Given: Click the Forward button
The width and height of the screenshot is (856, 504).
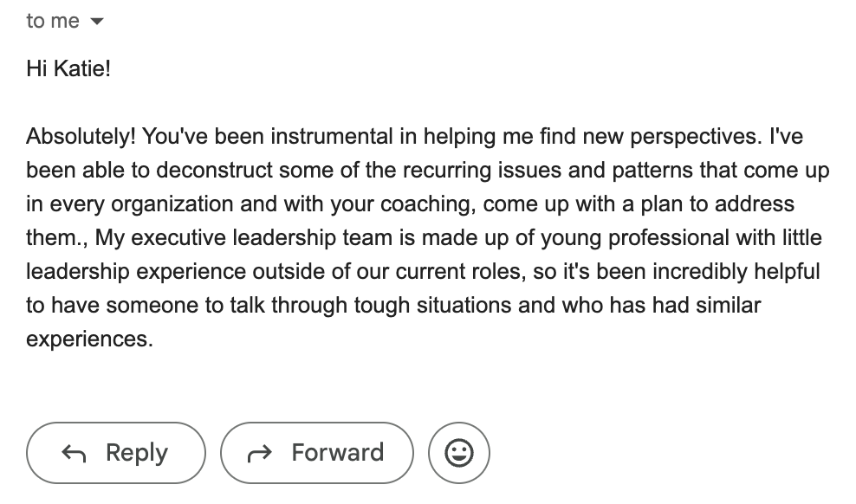Looking at the screenshot, I should 317,453.
